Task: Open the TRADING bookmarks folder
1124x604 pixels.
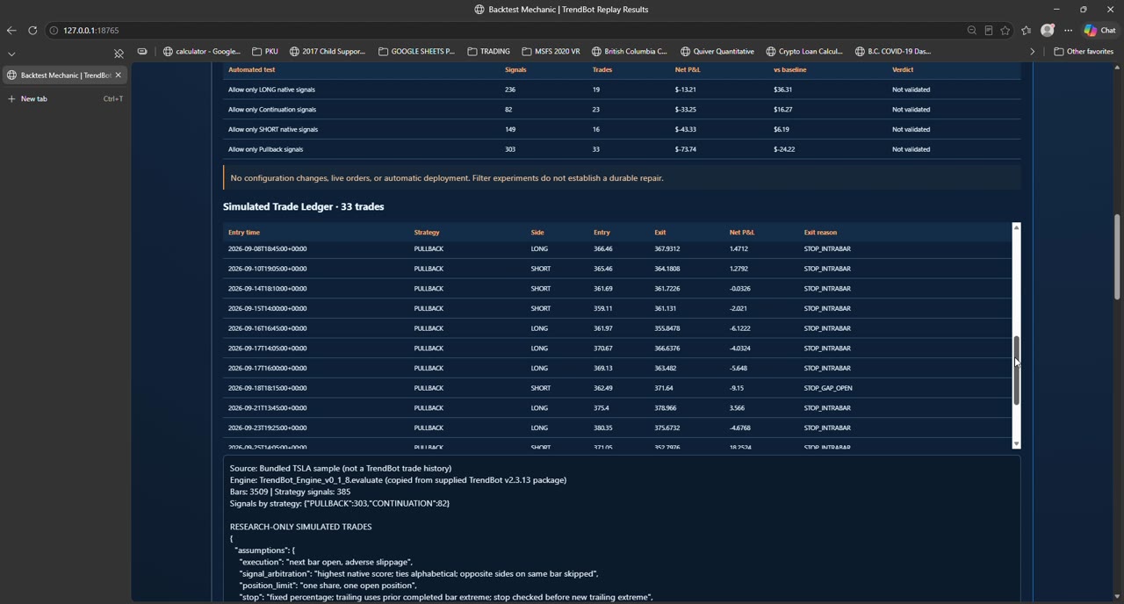Action: coord(488,51)
